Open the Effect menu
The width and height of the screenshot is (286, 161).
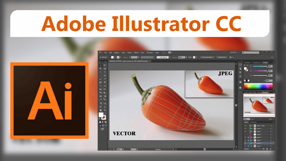point(136,53)
